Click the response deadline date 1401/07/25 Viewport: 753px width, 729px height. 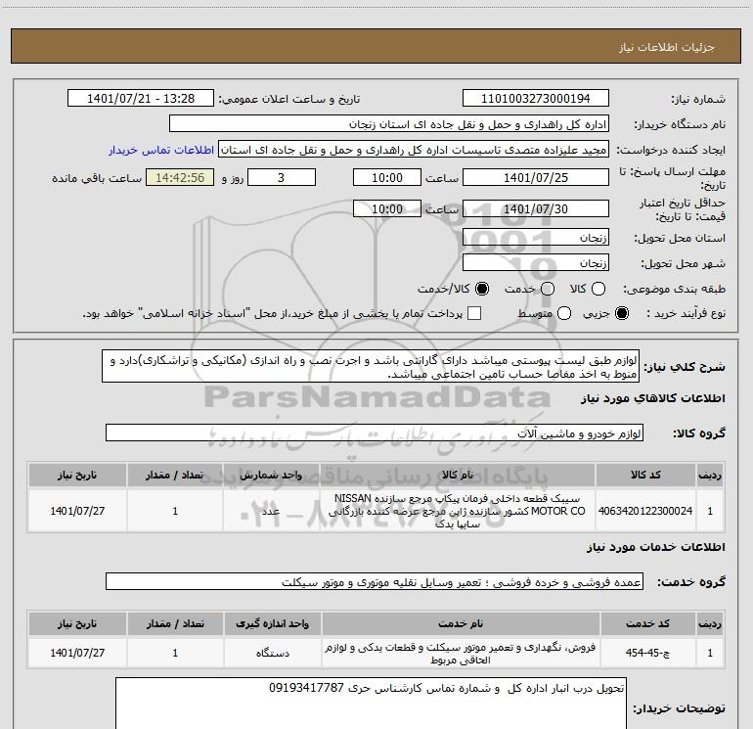[536, 177]
